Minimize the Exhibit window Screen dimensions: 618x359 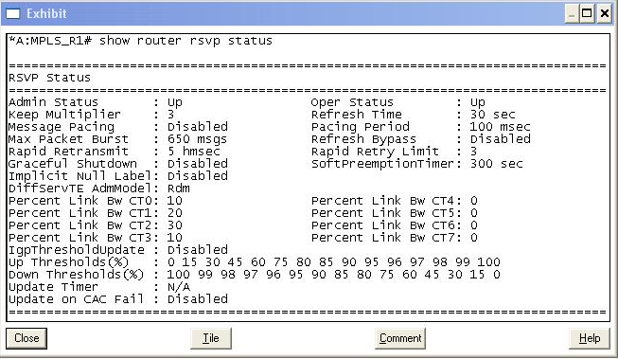[x=572, y=14]
